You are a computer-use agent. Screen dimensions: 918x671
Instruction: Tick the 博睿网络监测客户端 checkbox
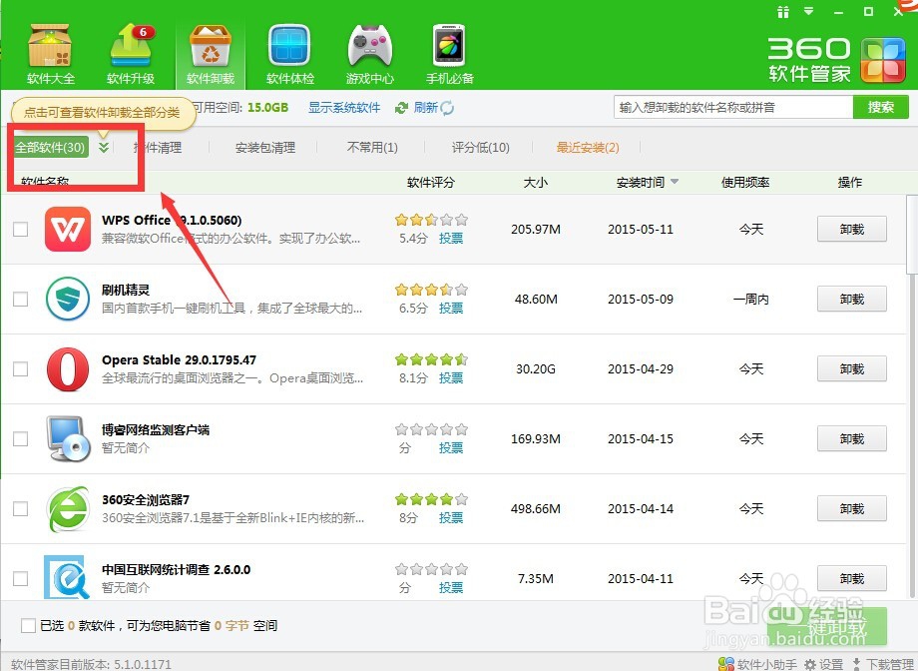tap(21, 438)
